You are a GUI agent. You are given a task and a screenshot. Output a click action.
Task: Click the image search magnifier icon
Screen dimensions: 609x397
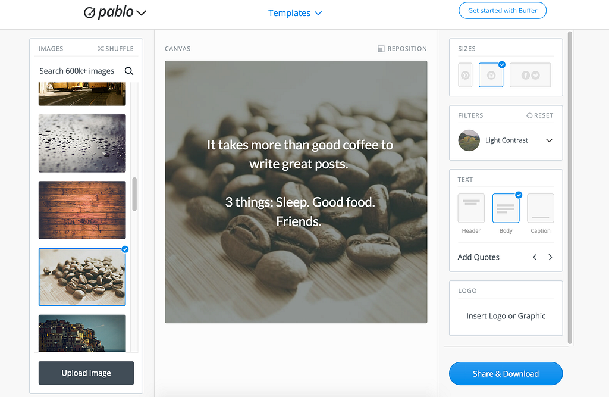[x=129, y=71]
